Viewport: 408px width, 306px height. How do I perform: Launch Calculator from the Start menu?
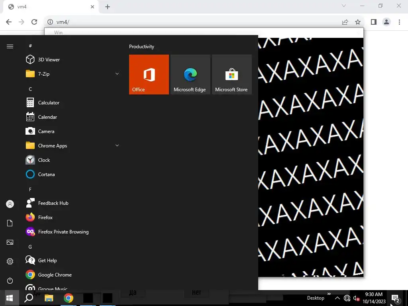(x=73, y=102)
